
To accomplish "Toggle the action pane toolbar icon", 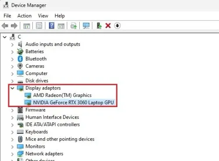I will (61, 26).
